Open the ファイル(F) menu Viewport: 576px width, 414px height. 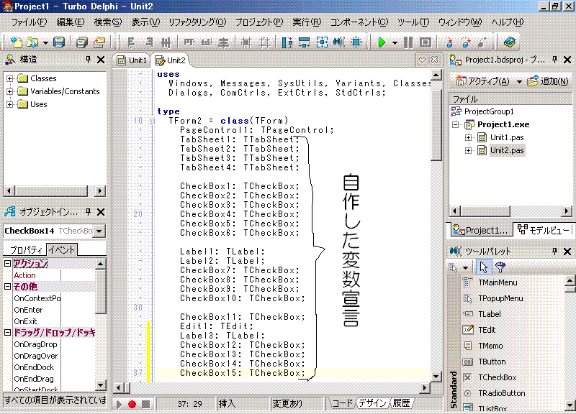[30, 22]
